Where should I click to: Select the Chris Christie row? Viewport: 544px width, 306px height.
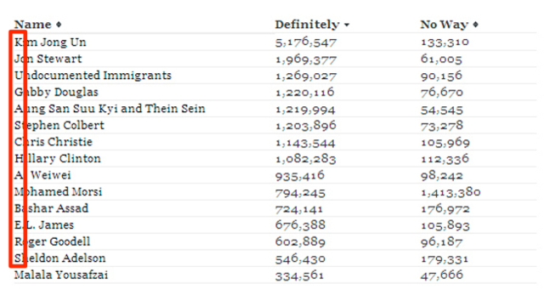click(275, 142)
